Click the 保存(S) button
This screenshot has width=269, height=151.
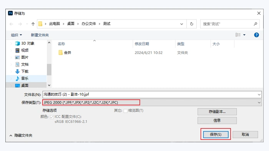click(216, 135)
